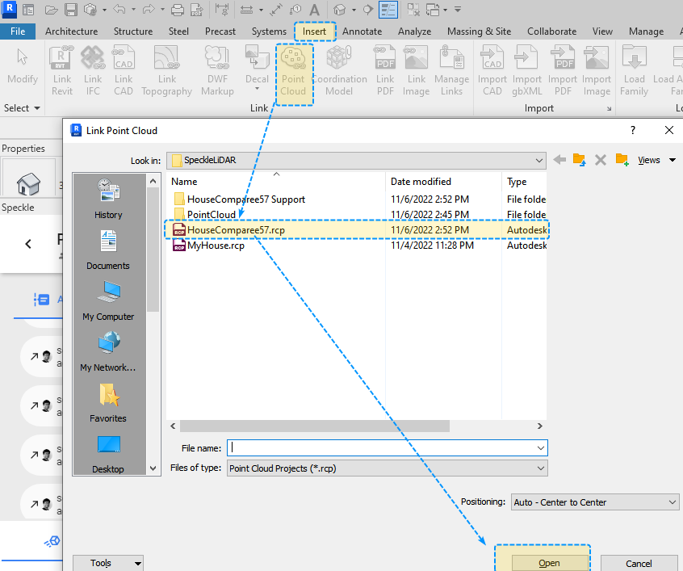Screen dimensions: 683x571
Task: Open My Computer in places sidebar
Action: [x=108, y=300]
